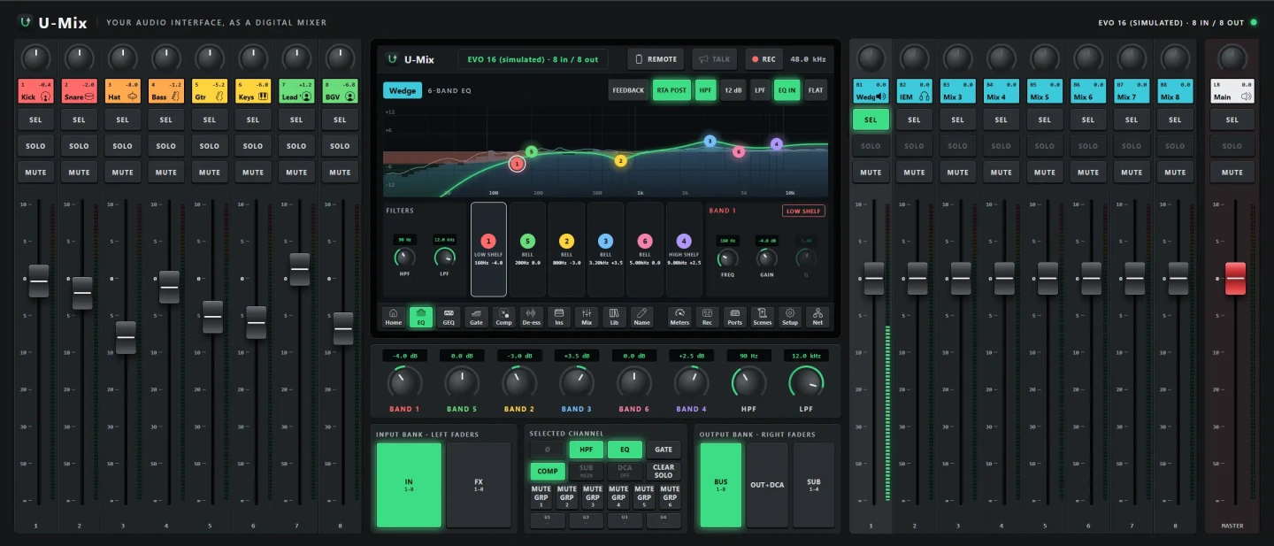
Task: Open EVO 16 (simulated) device selector
Action: [533, 59]
